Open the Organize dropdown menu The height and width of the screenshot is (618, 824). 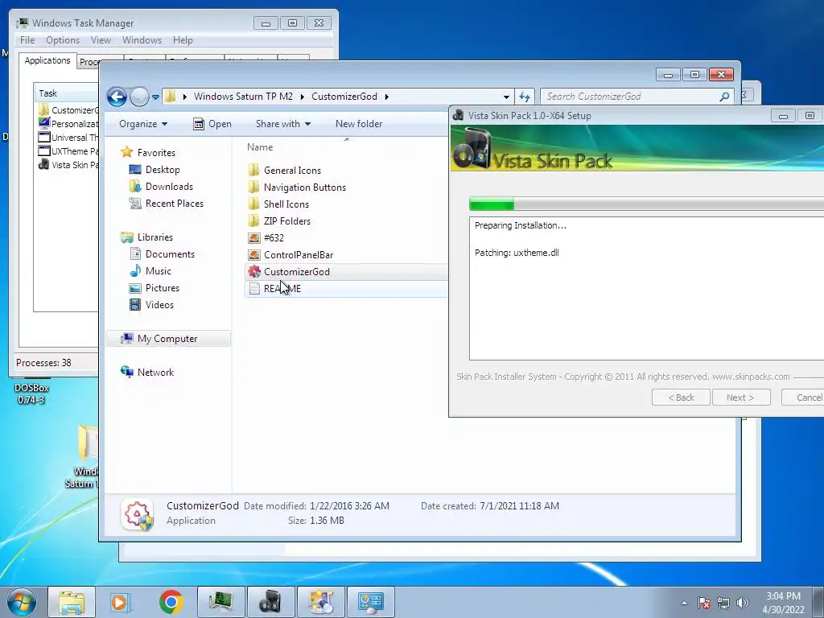point(143,124)
